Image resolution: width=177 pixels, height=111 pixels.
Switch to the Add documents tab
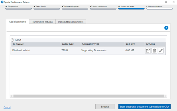click(x=17, y=22)
